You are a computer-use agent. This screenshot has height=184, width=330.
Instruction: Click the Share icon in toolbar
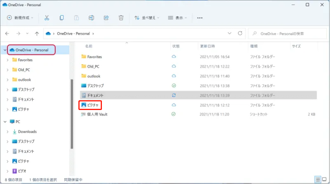click(x=106, y=18)
